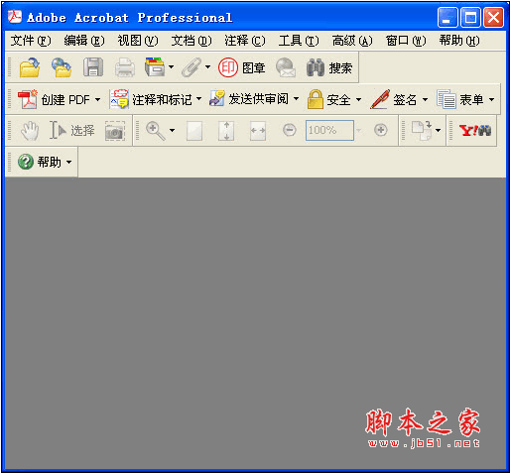Image resolution: width=510 pixels, height=473 pixels.
Task: Expand the 表单 dropdown arrow
Action: 492,99
